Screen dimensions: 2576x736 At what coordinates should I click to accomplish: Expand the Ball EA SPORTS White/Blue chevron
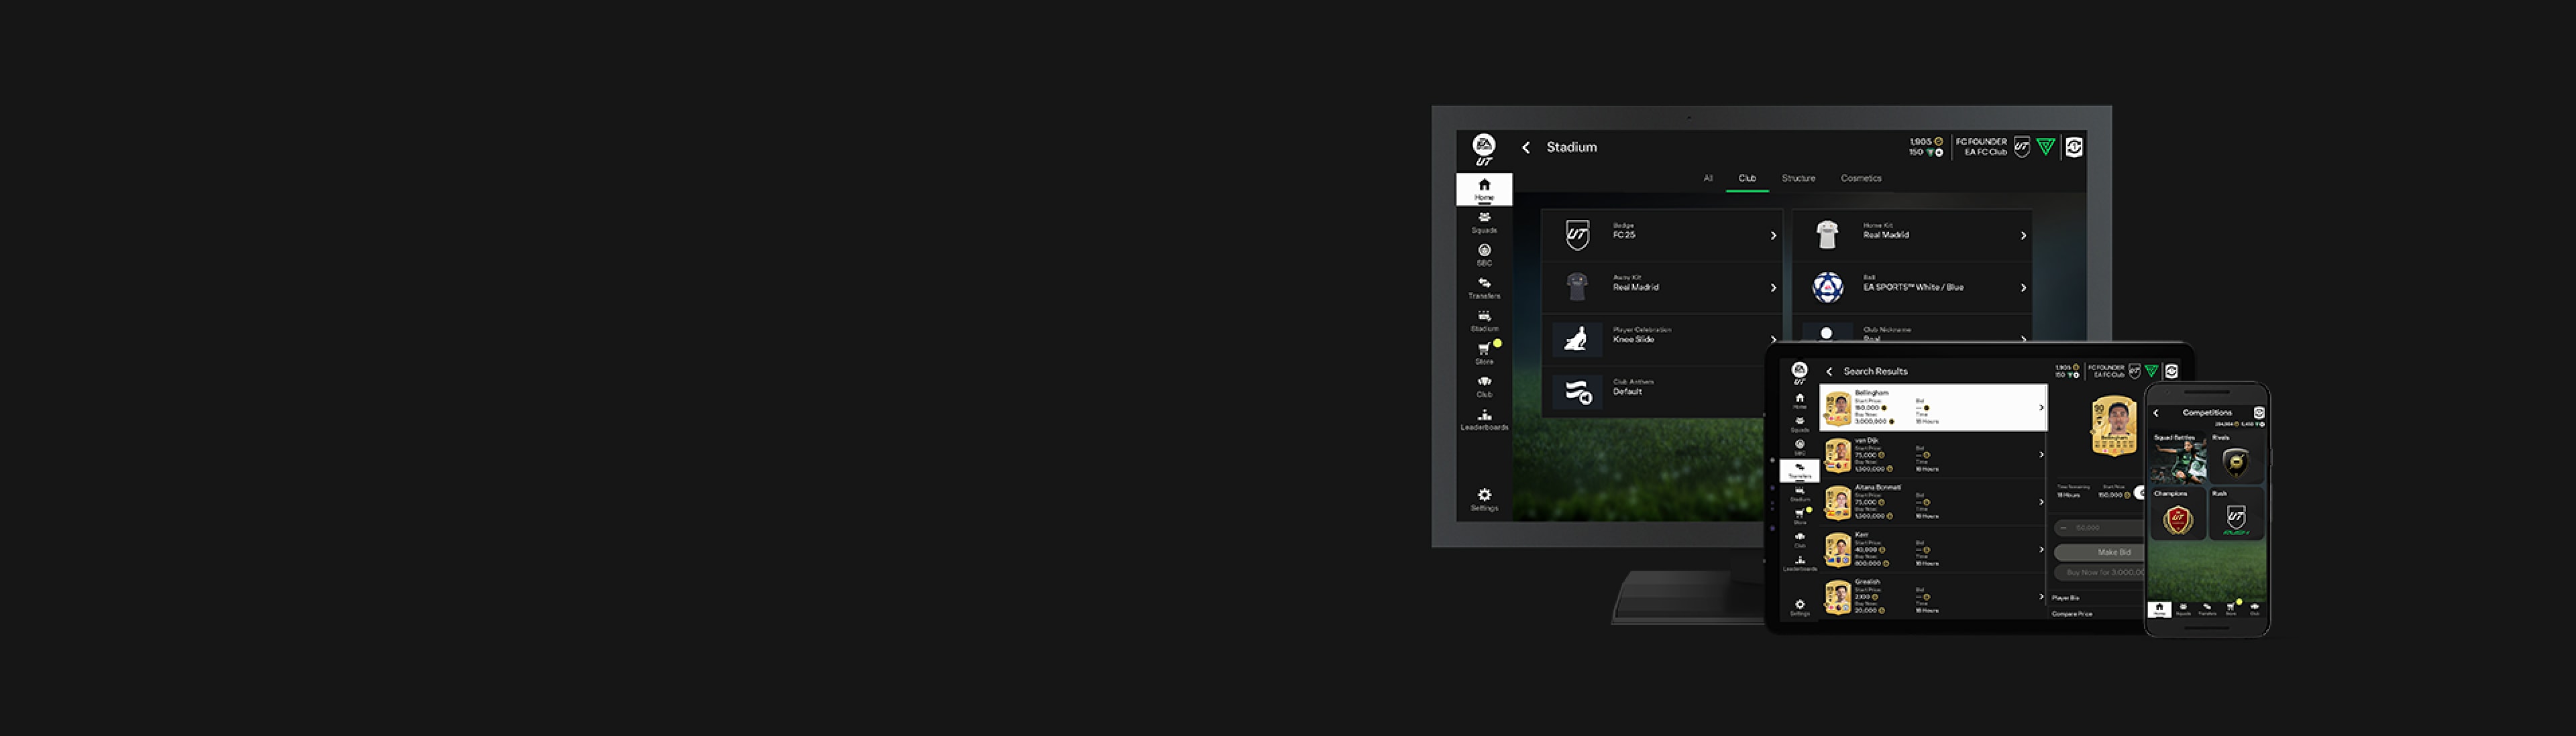pos(2023,288)
